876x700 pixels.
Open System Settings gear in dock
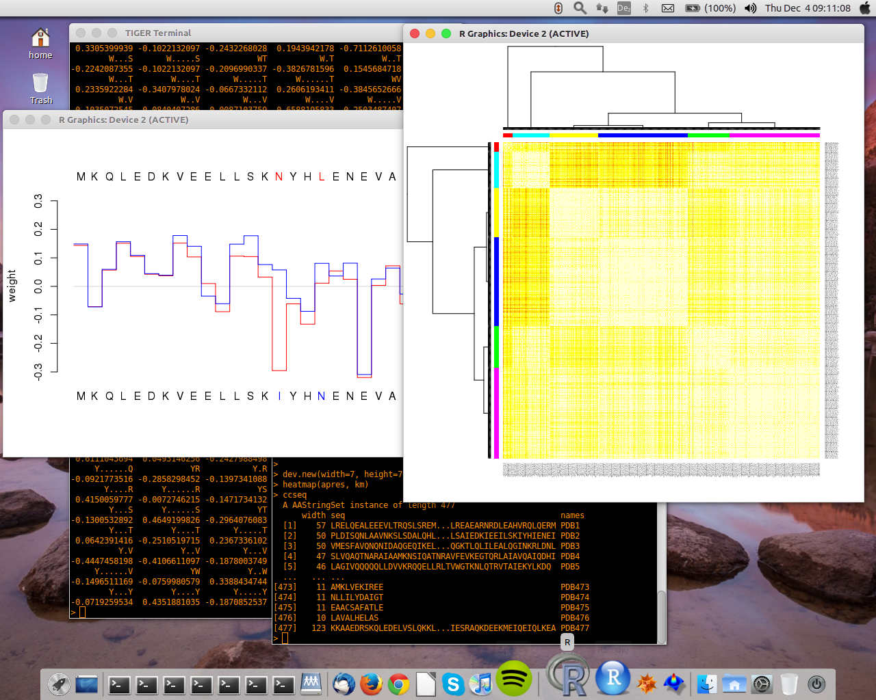pyautogui.click(x=762, y=684)
